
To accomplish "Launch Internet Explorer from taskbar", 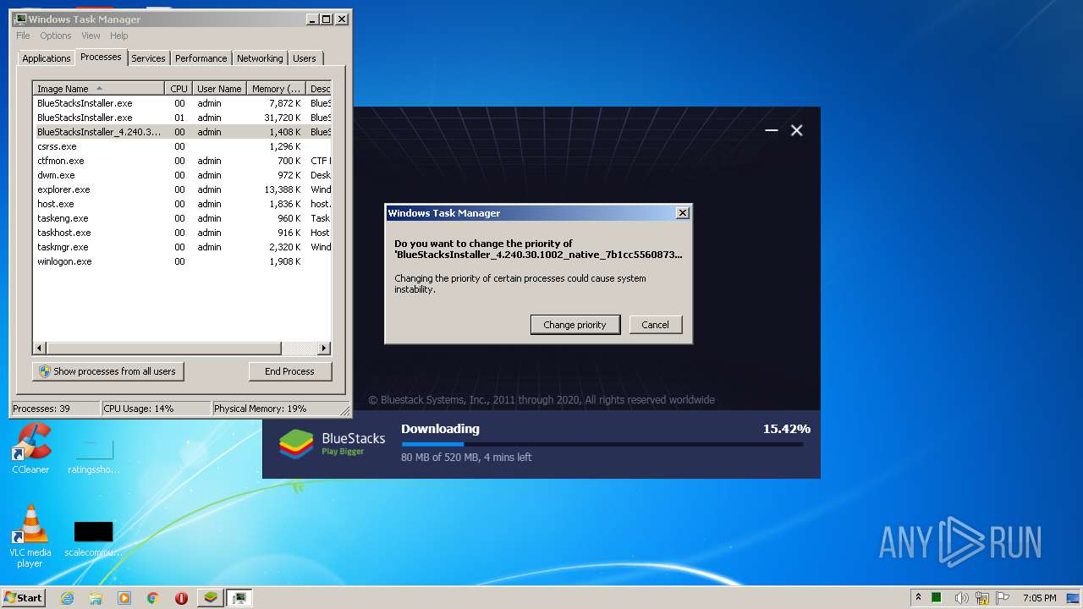I will click(x=68, y=598).
